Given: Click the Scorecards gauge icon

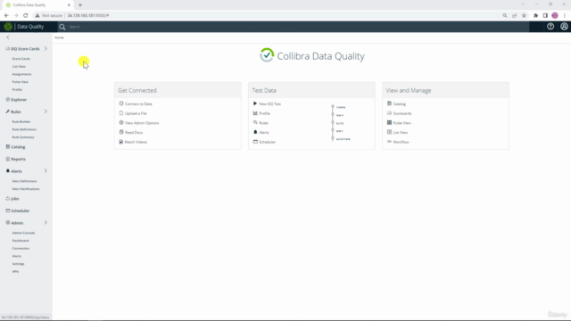Looking at the screenshot, I should click(x=389, y=113).
